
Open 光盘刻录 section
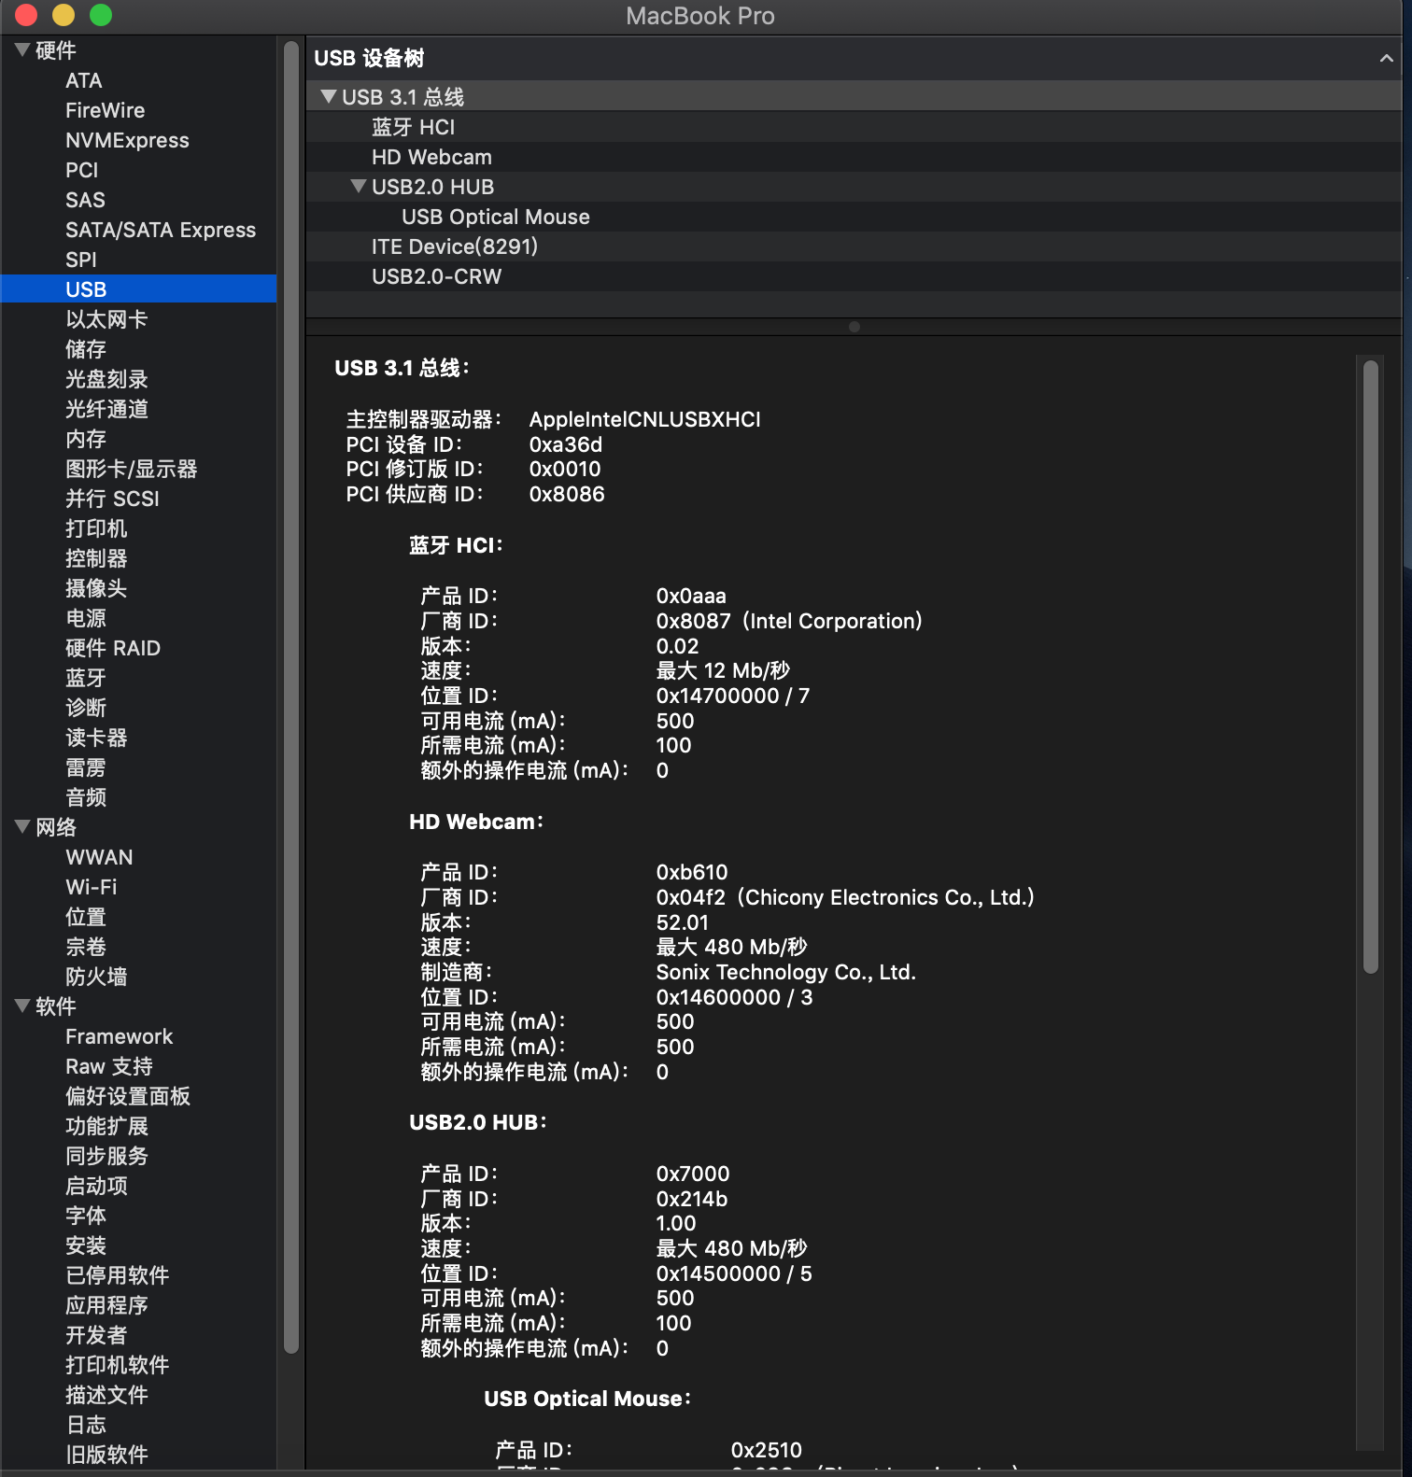(106, 379)
